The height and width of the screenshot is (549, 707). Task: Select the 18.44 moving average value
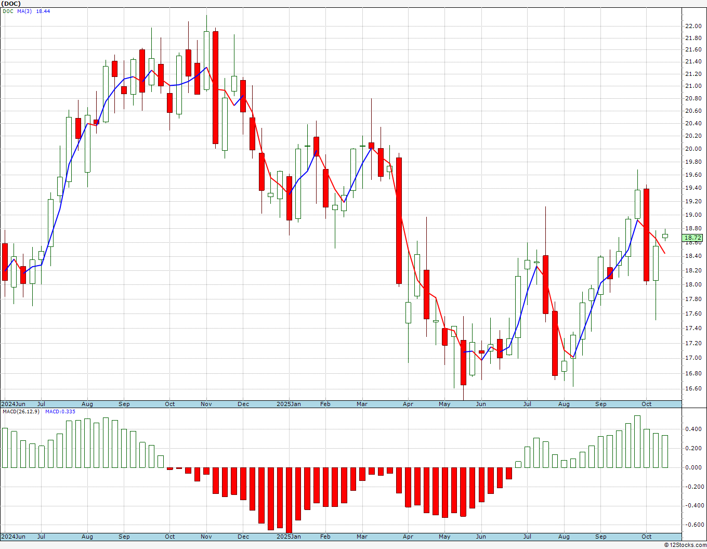pyautogui.click(x=43, y=11)
